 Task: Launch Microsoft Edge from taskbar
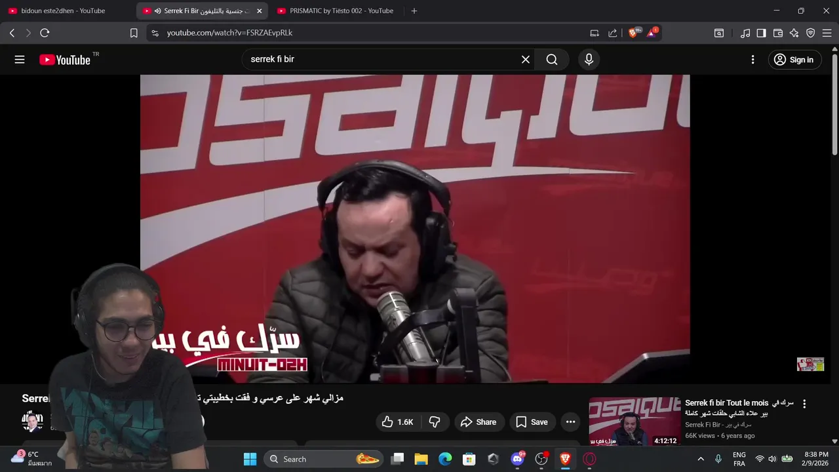pyautogui.click(x=445, y=459)
